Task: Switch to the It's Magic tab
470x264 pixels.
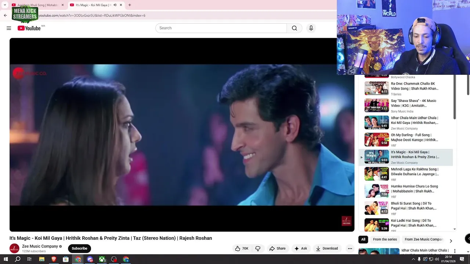Action: tap(96, 5)
